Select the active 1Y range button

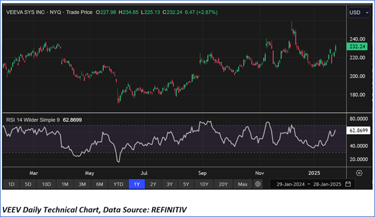(137, 184)
